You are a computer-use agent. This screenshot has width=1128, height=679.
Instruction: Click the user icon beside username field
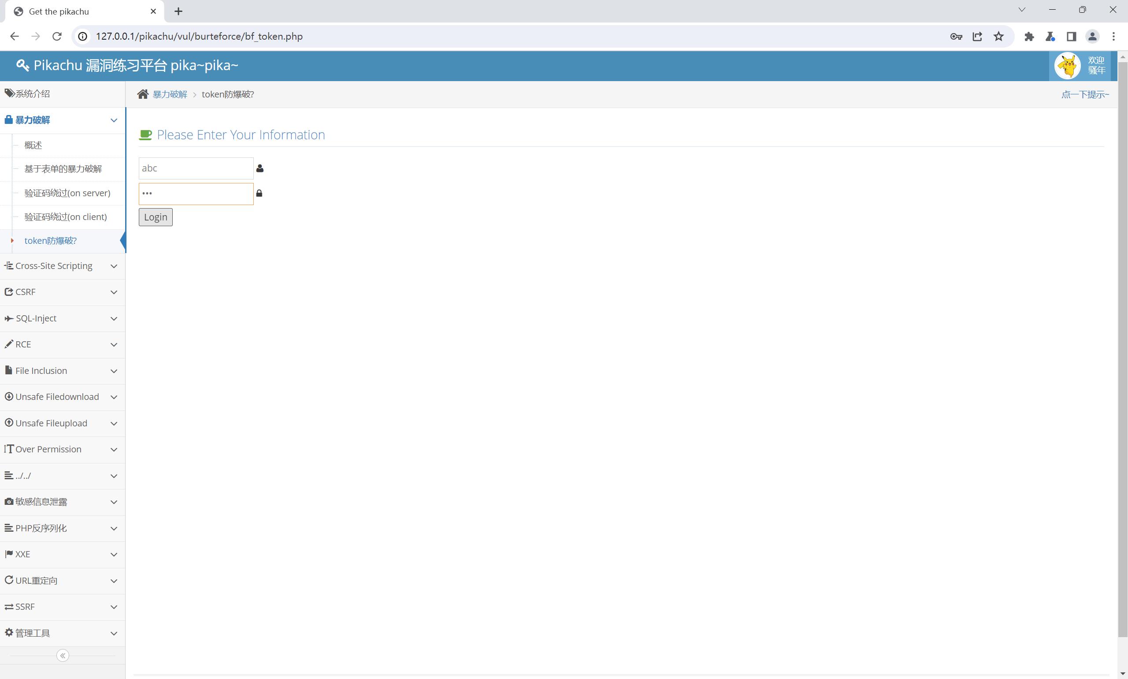click(x=260, y=168)
